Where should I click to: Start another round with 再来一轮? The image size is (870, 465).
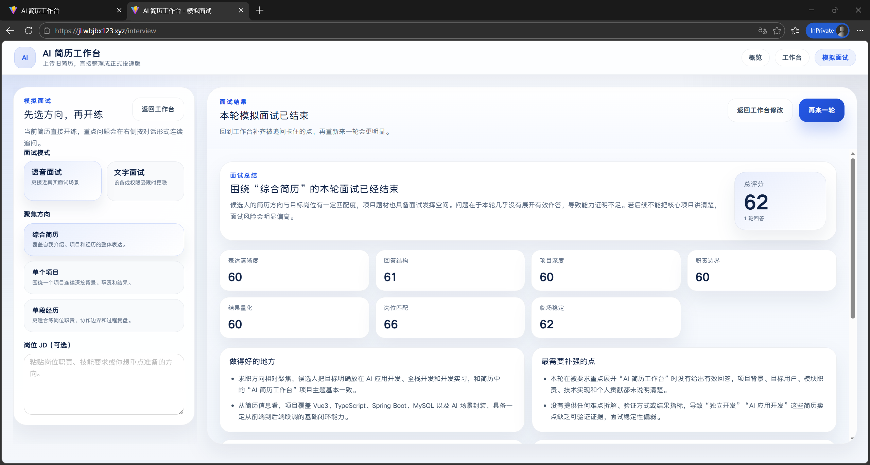pos(821,110)
